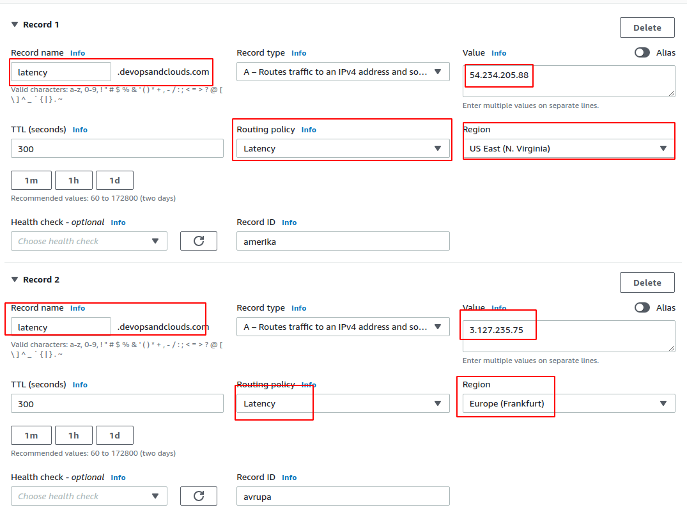Image resolution: width=687 pixels, height=512 pixels.
Task: Enable the Alias switch in Record 2
Action: coord(642,308)
